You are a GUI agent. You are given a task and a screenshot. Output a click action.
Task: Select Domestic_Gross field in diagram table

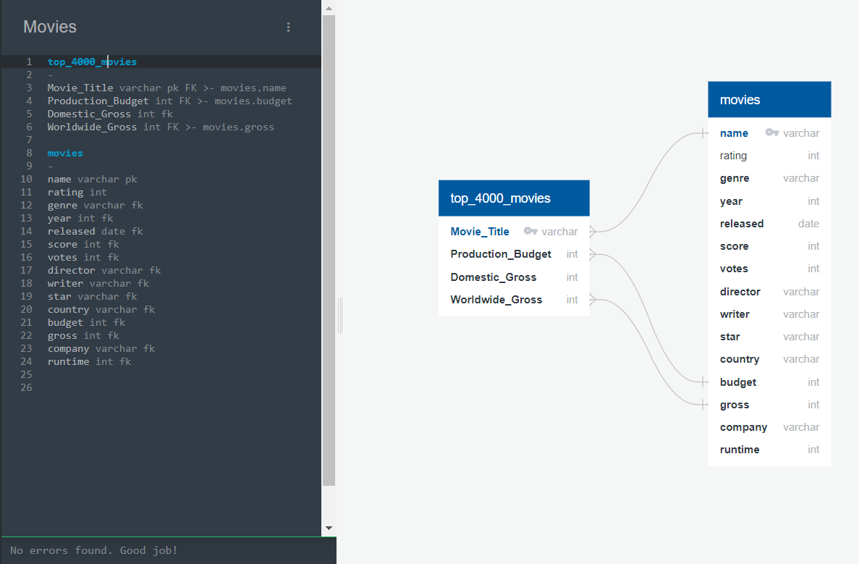514,277
